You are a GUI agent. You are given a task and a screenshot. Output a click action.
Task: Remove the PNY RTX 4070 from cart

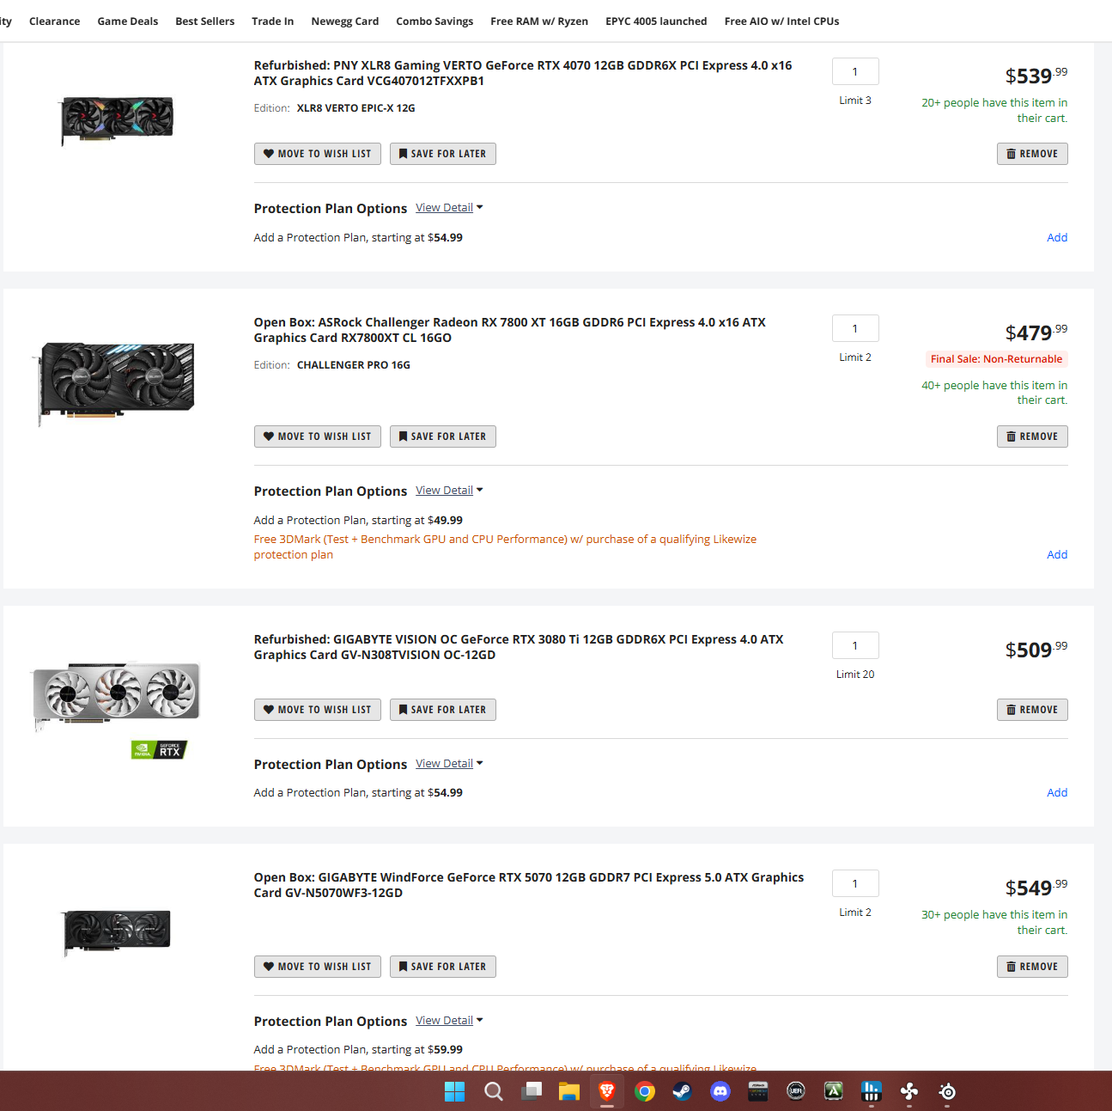pos(1032,154)
